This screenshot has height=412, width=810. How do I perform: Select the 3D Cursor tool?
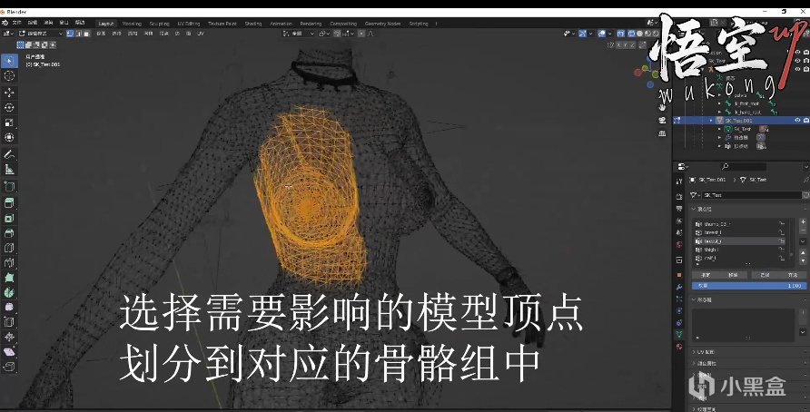[x=9, y=76]
